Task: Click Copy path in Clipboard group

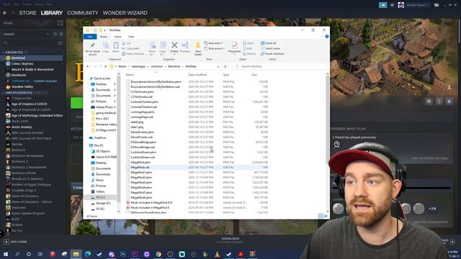Action: (x=130, y=48)
